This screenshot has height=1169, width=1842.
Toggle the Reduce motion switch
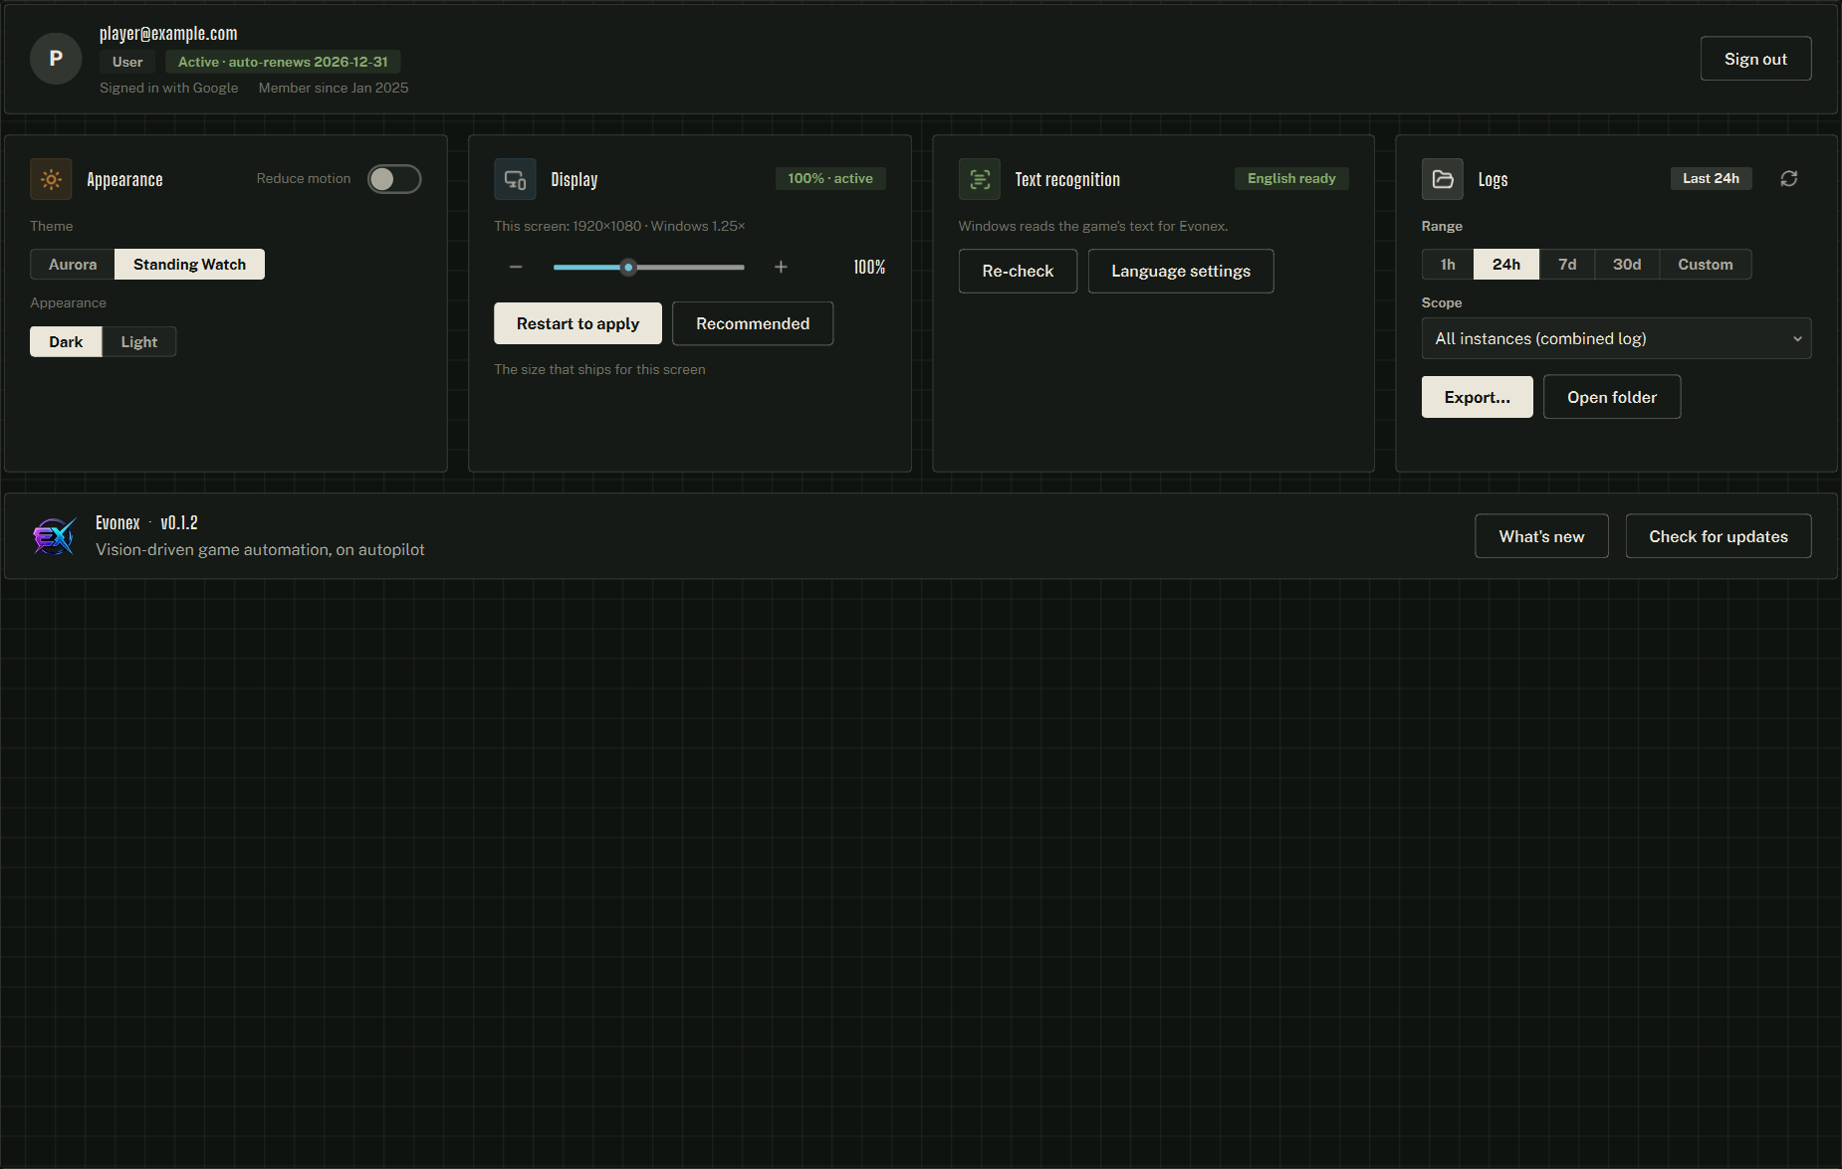[x=394, y=179]
